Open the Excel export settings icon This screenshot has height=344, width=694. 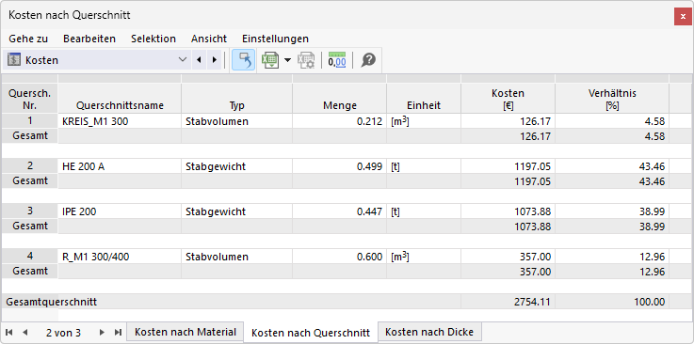[x=305, y=59]
